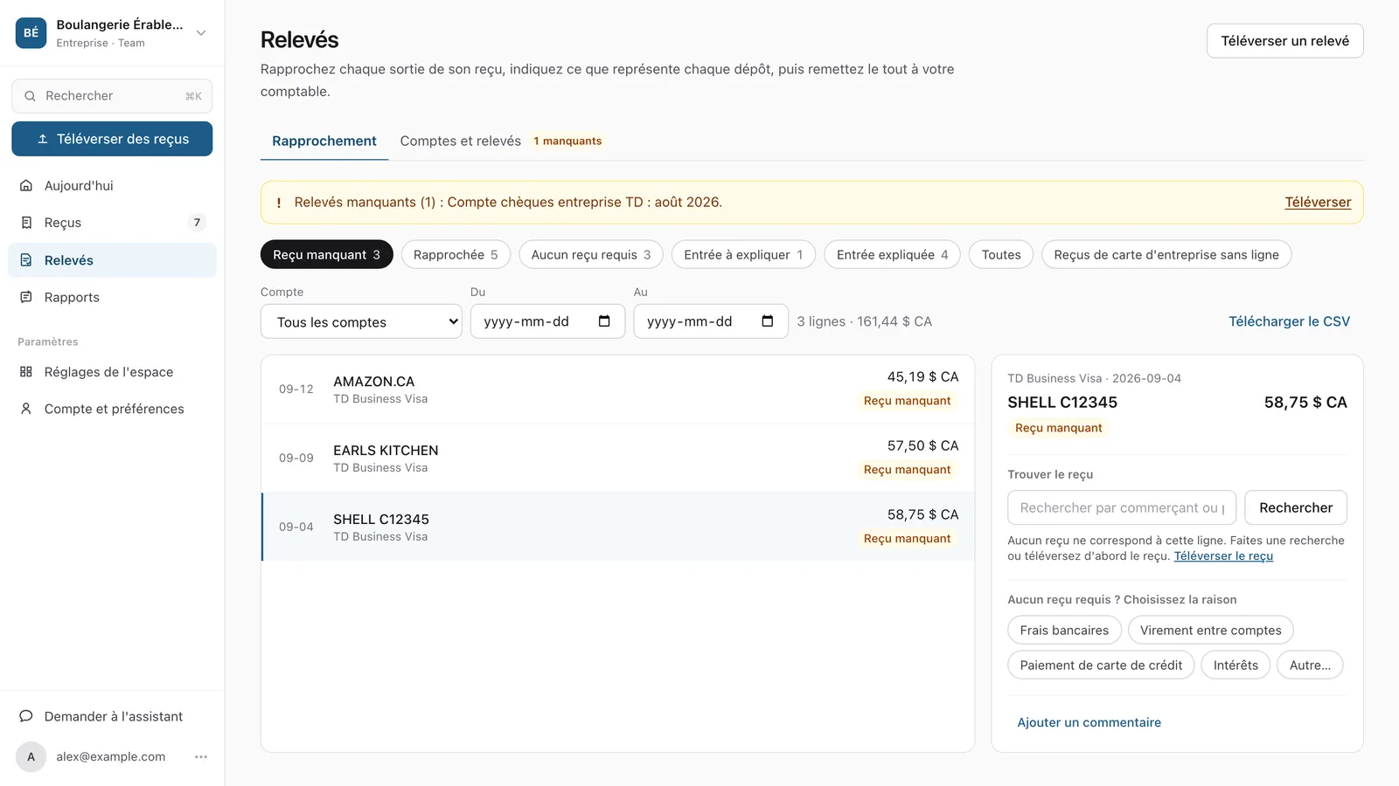Click the Du date input field
The width and height of the screenshot is (1399, 786).
[x=547, y=321]
